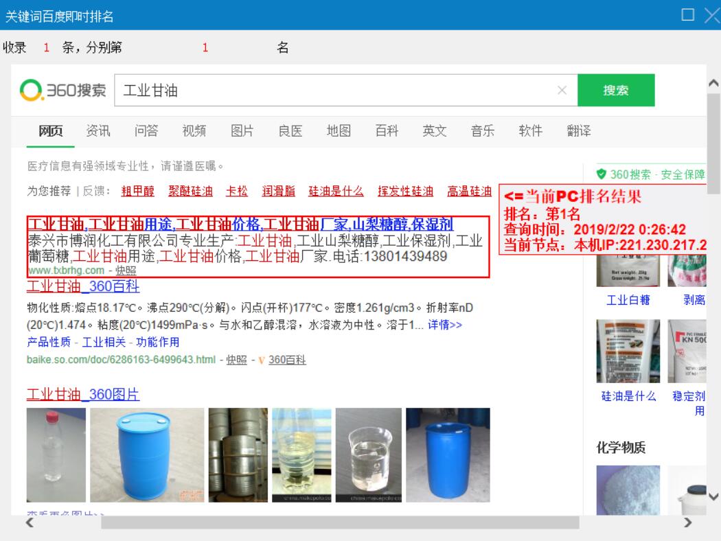Screen dimensions: 721x541
Task: Open recommended term 高温硅油
Action: [x=470, y=192]
